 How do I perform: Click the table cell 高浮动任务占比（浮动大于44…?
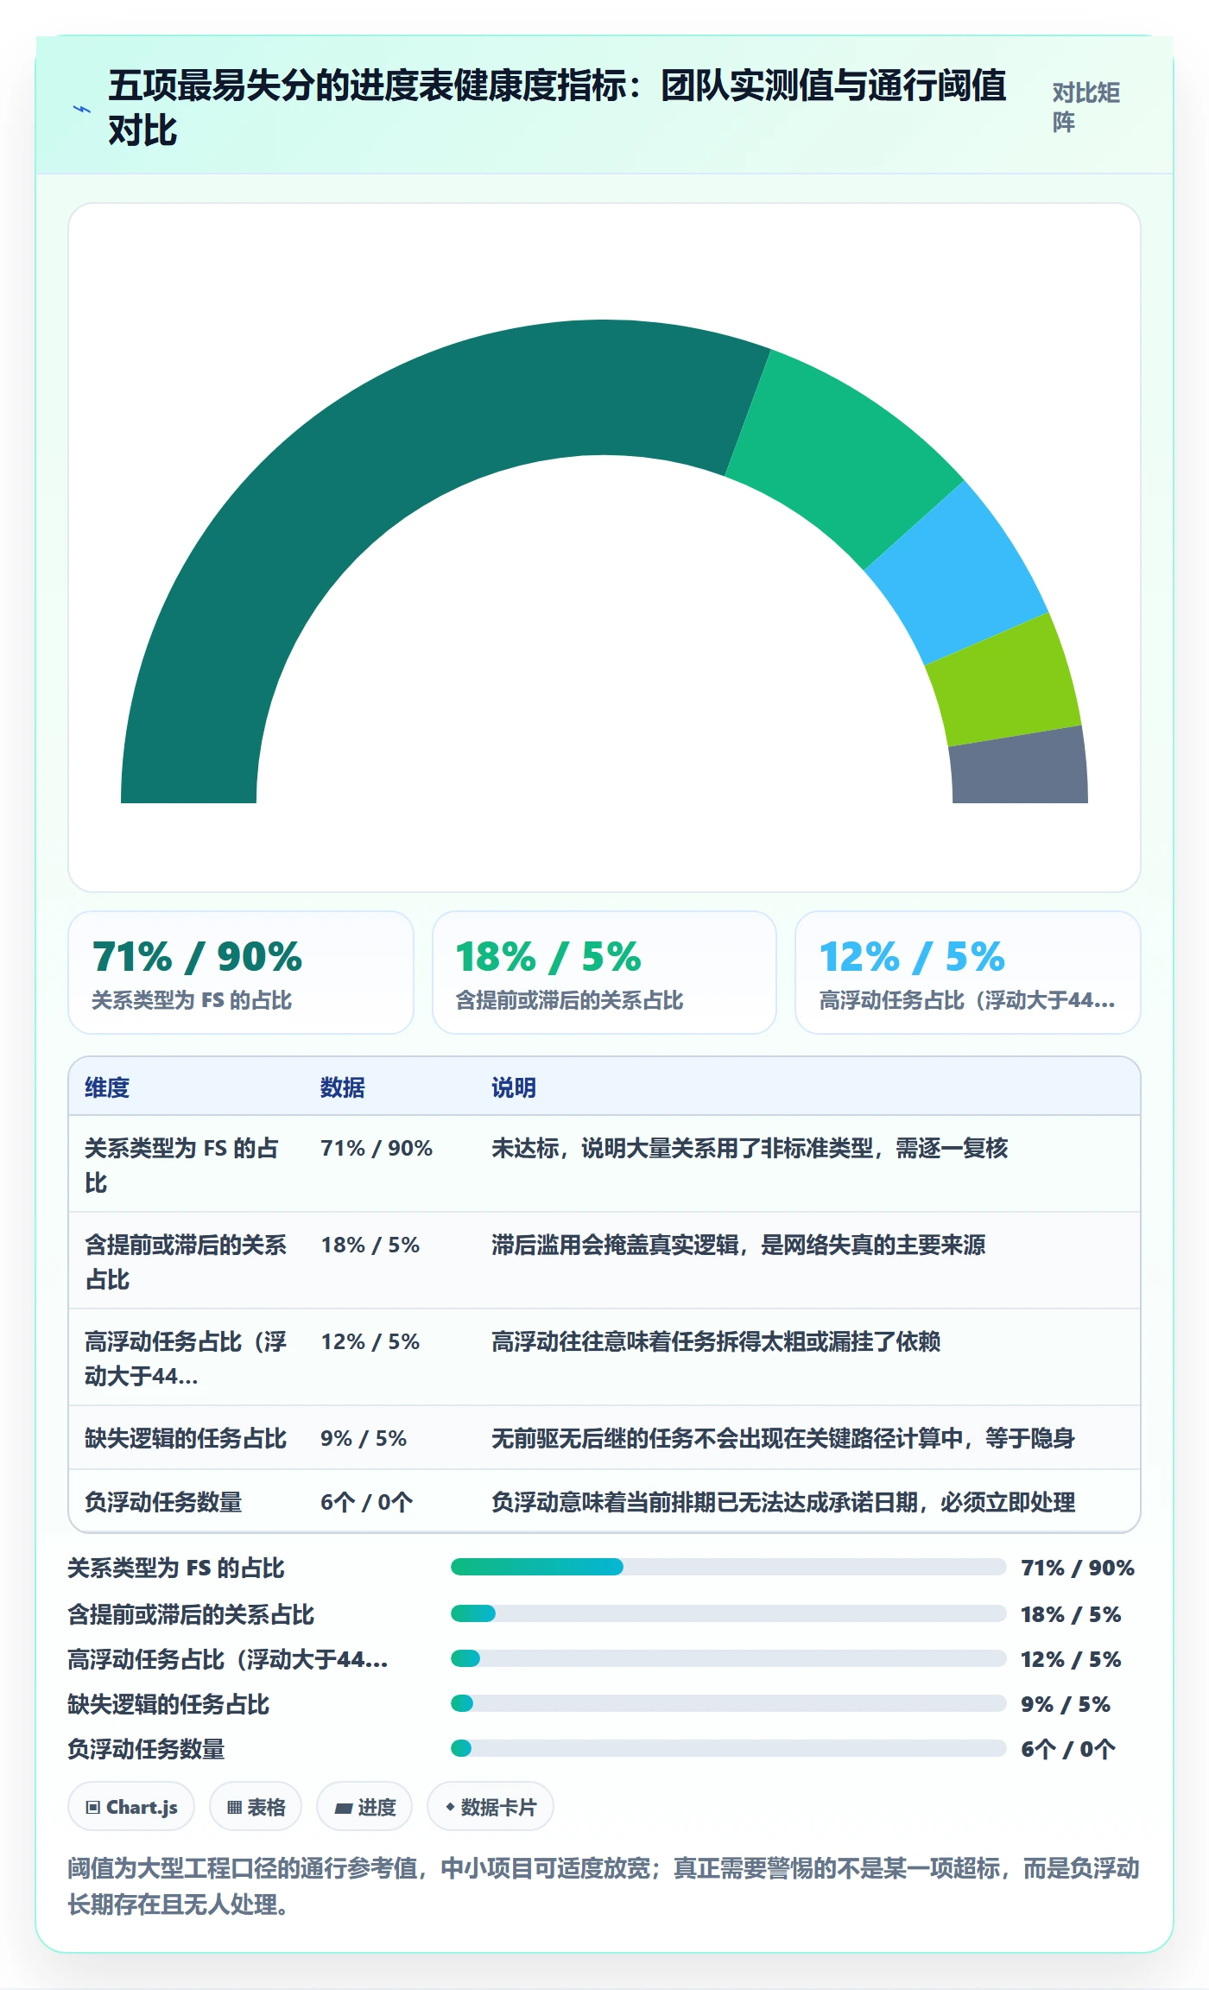(x=186, y=1359)
